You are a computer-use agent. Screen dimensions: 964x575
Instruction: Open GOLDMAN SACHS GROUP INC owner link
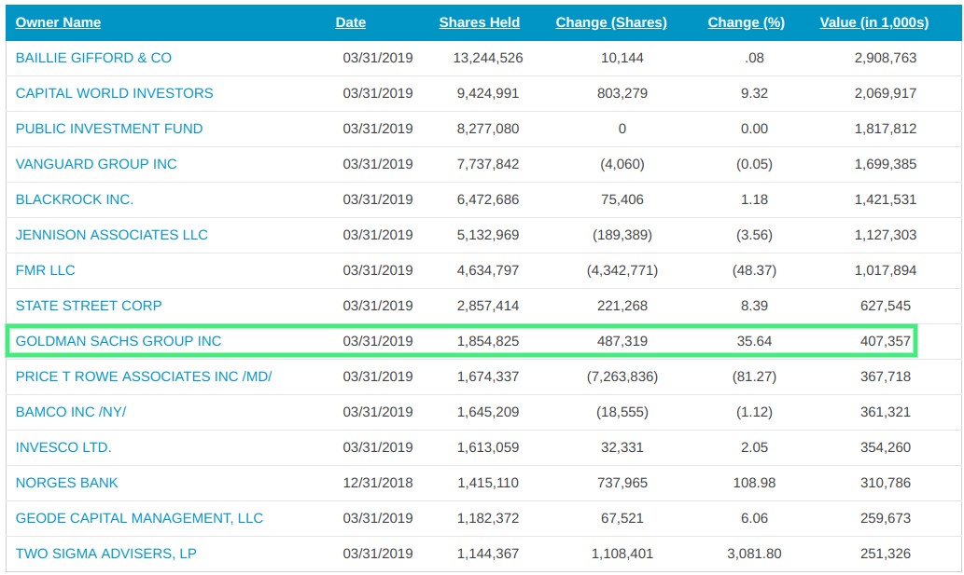118,341
